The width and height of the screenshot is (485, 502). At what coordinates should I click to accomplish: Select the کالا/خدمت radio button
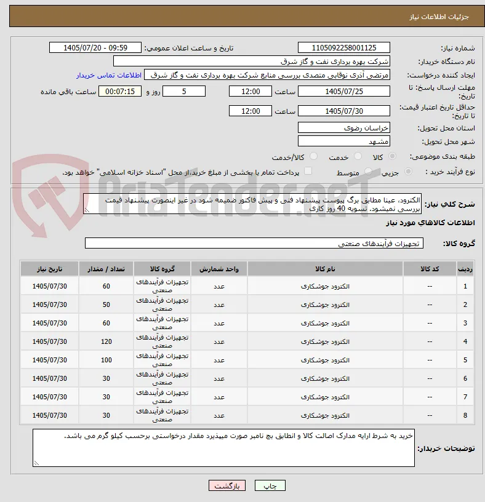click(x=313, y=156)
